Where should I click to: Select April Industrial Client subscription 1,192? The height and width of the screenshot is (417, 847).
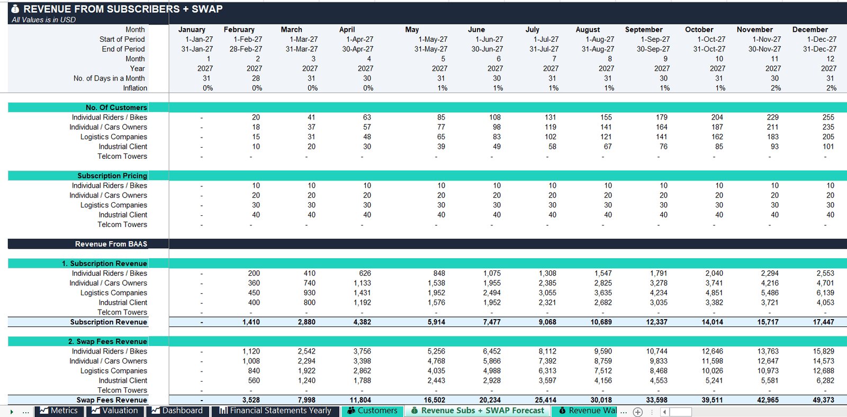(x=362, y=303)
